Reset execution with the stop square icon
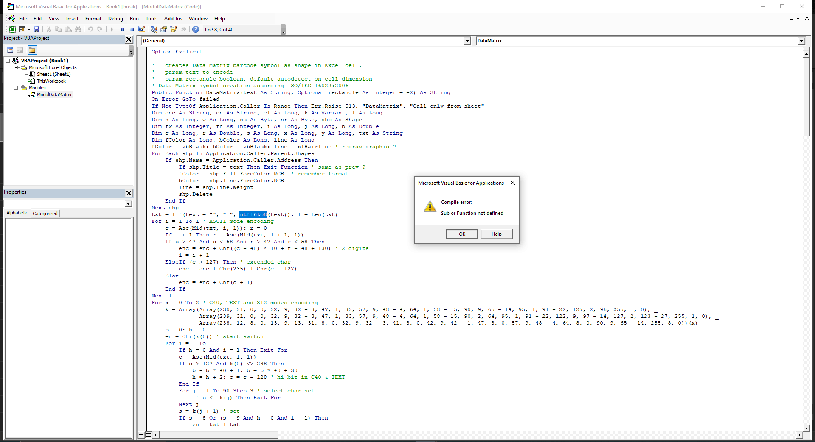The image size is (815, 442). [x=132, y=29]
